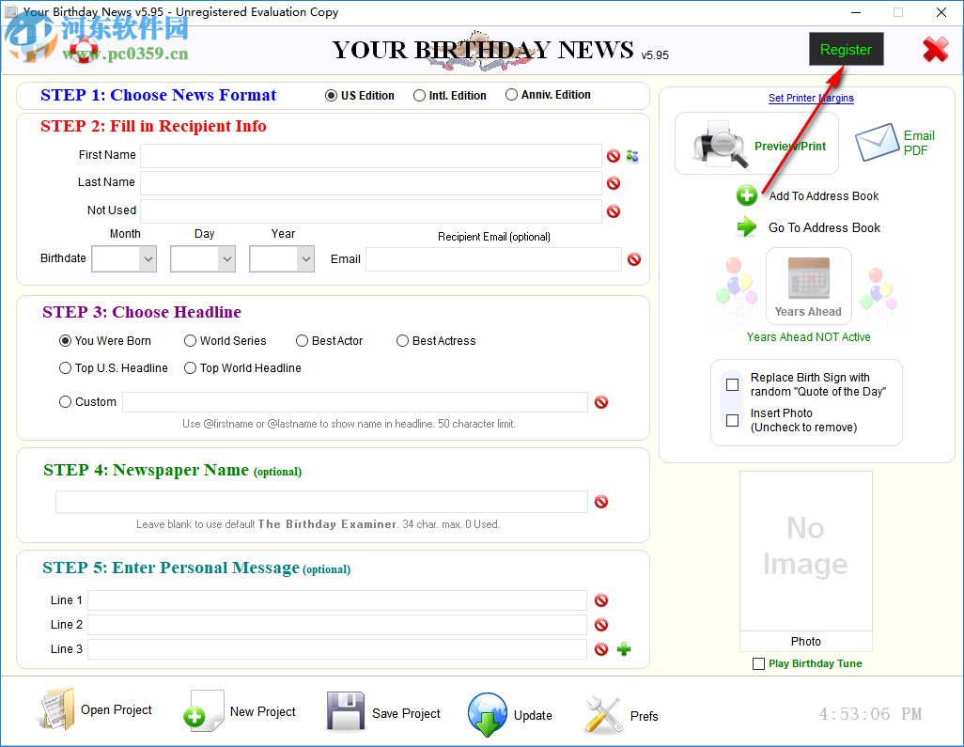Click Add To Address Book plus icon
The image size is (964, 747).
(x=747, y=195)
